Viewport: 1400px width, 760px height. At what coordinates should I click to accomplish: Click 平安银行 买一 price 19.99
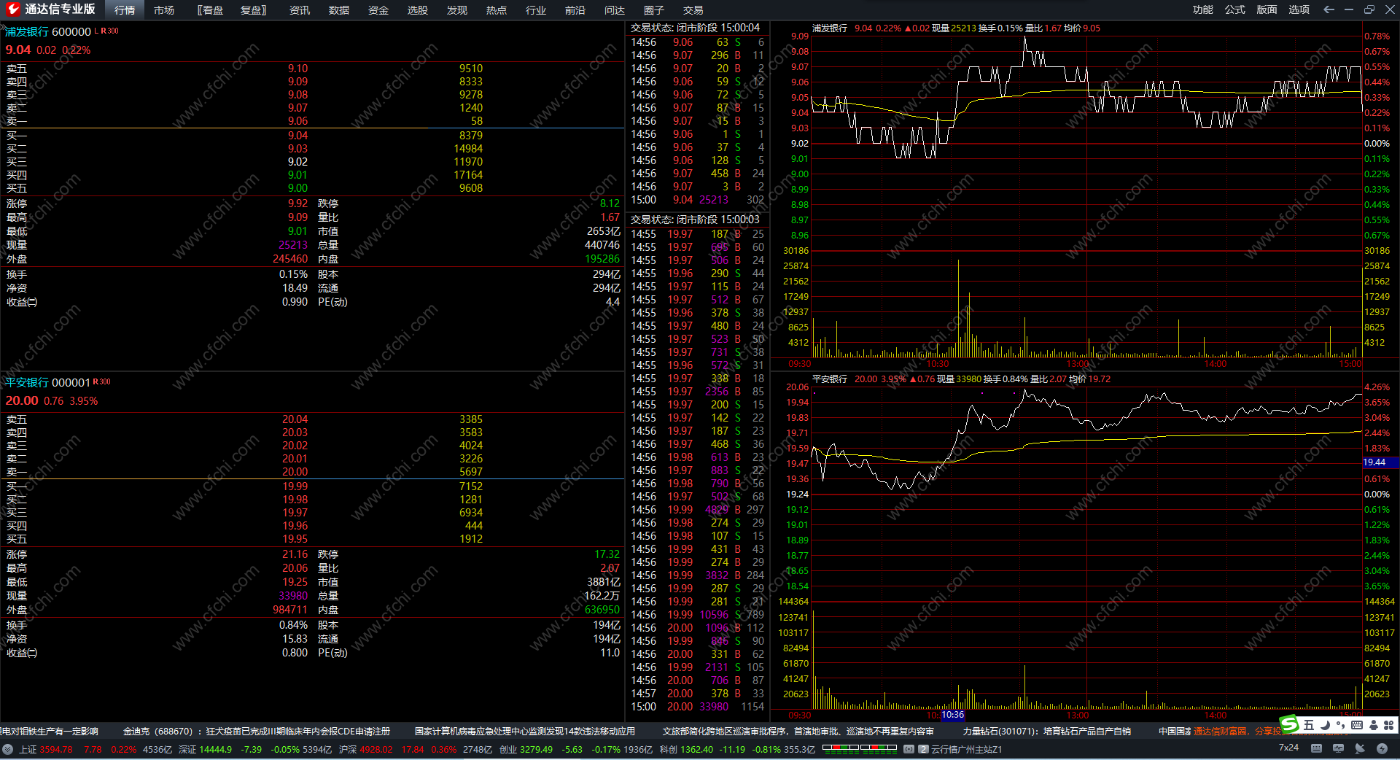tap(295, 486)
